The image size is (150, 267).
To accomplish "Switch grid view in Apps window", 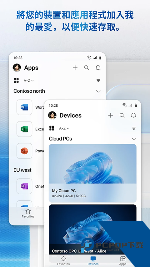I will tap(16, 80).
